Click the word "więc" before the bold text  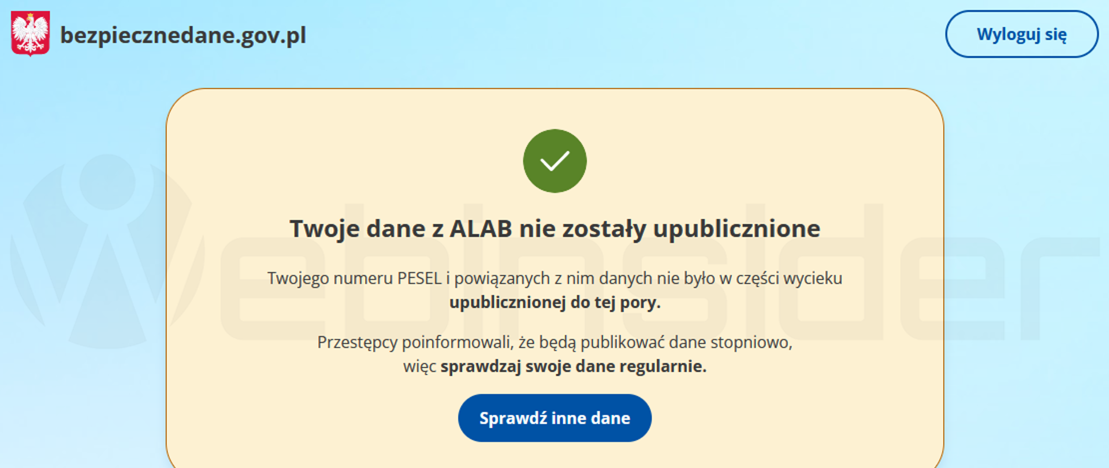point(419,366)
